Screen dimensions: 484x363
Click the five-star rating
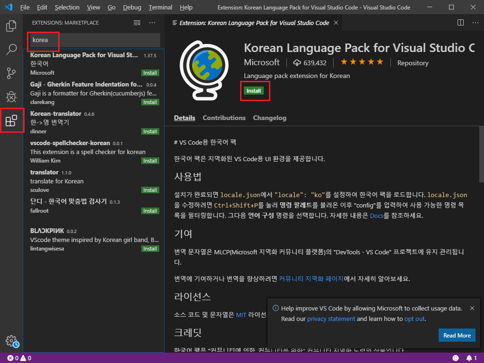click(x=362, y=62)
